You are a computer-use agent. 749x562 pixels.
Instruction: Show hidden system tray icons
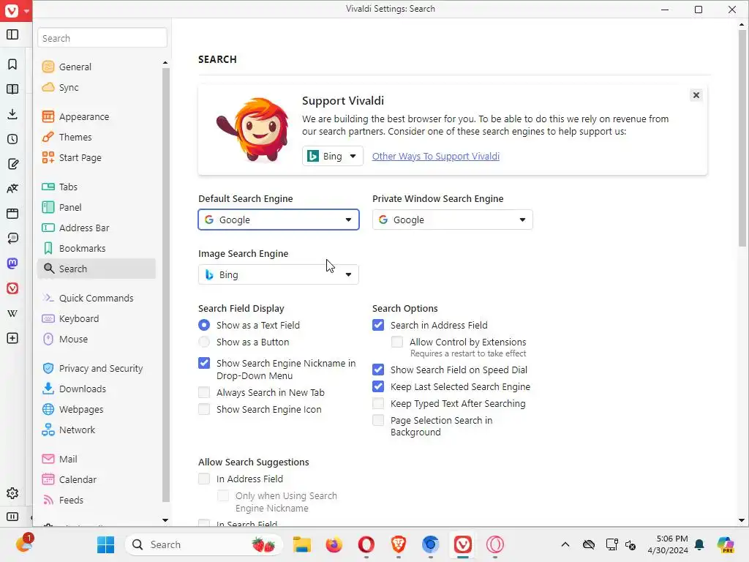(x=565, y=544)
